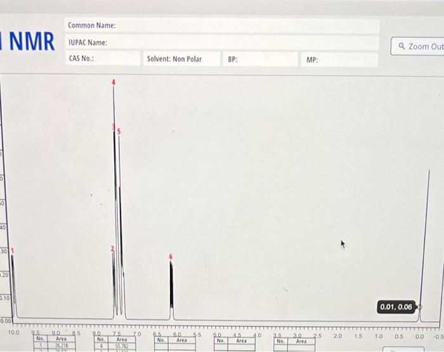Select peak label 3 in the spectrum

click(114, 127)
